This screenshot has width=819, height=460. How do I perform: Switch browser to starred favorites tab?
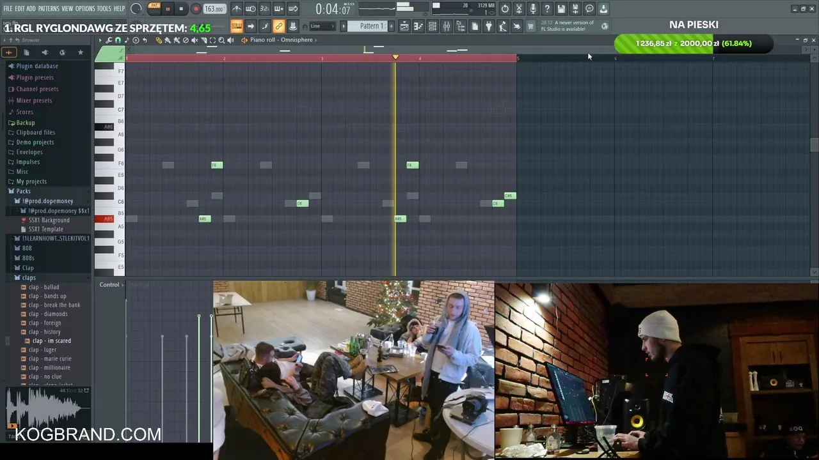pos(80,52)
